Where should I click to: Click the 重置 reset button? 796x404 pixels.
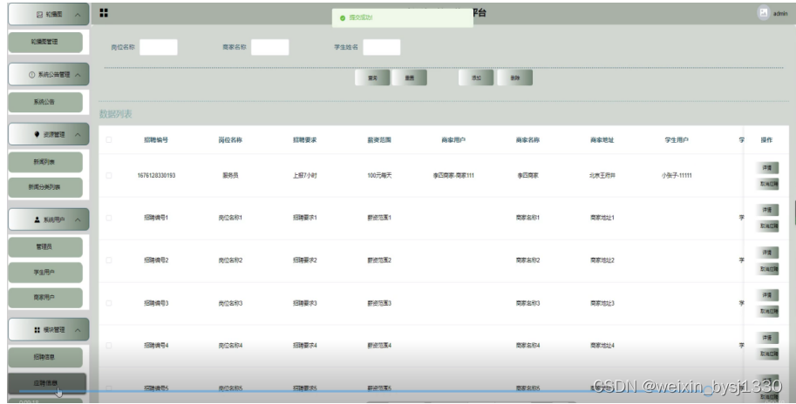410,77
